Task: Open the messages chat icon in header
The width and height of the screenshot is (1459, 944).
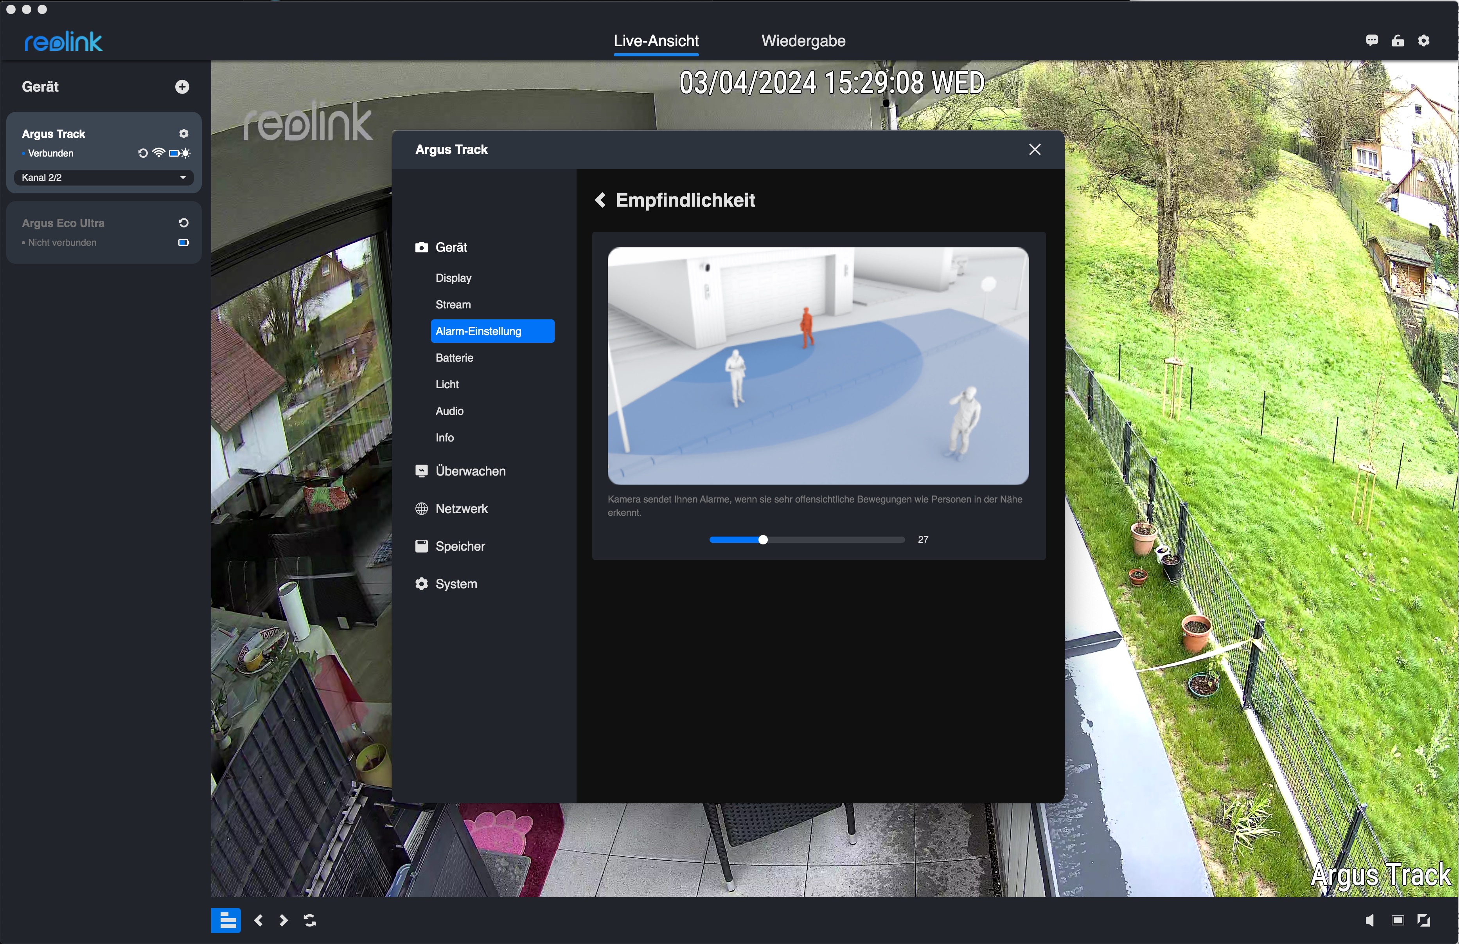Action: coord(1371,40)
